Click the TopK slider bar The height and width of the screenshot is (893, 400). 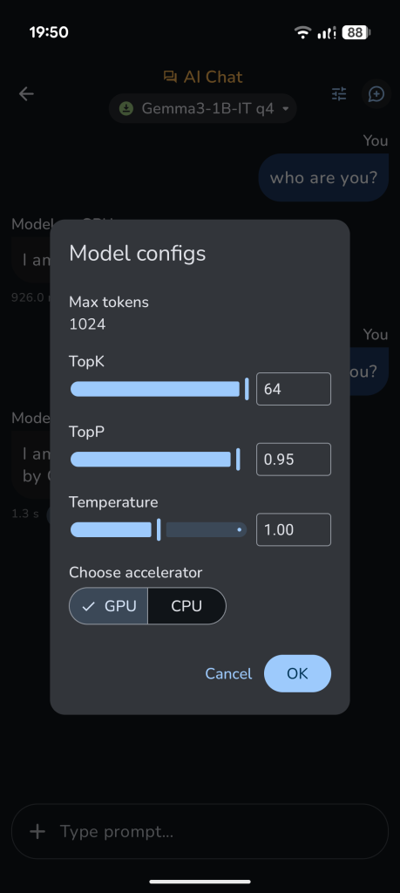tap(159, 389)
